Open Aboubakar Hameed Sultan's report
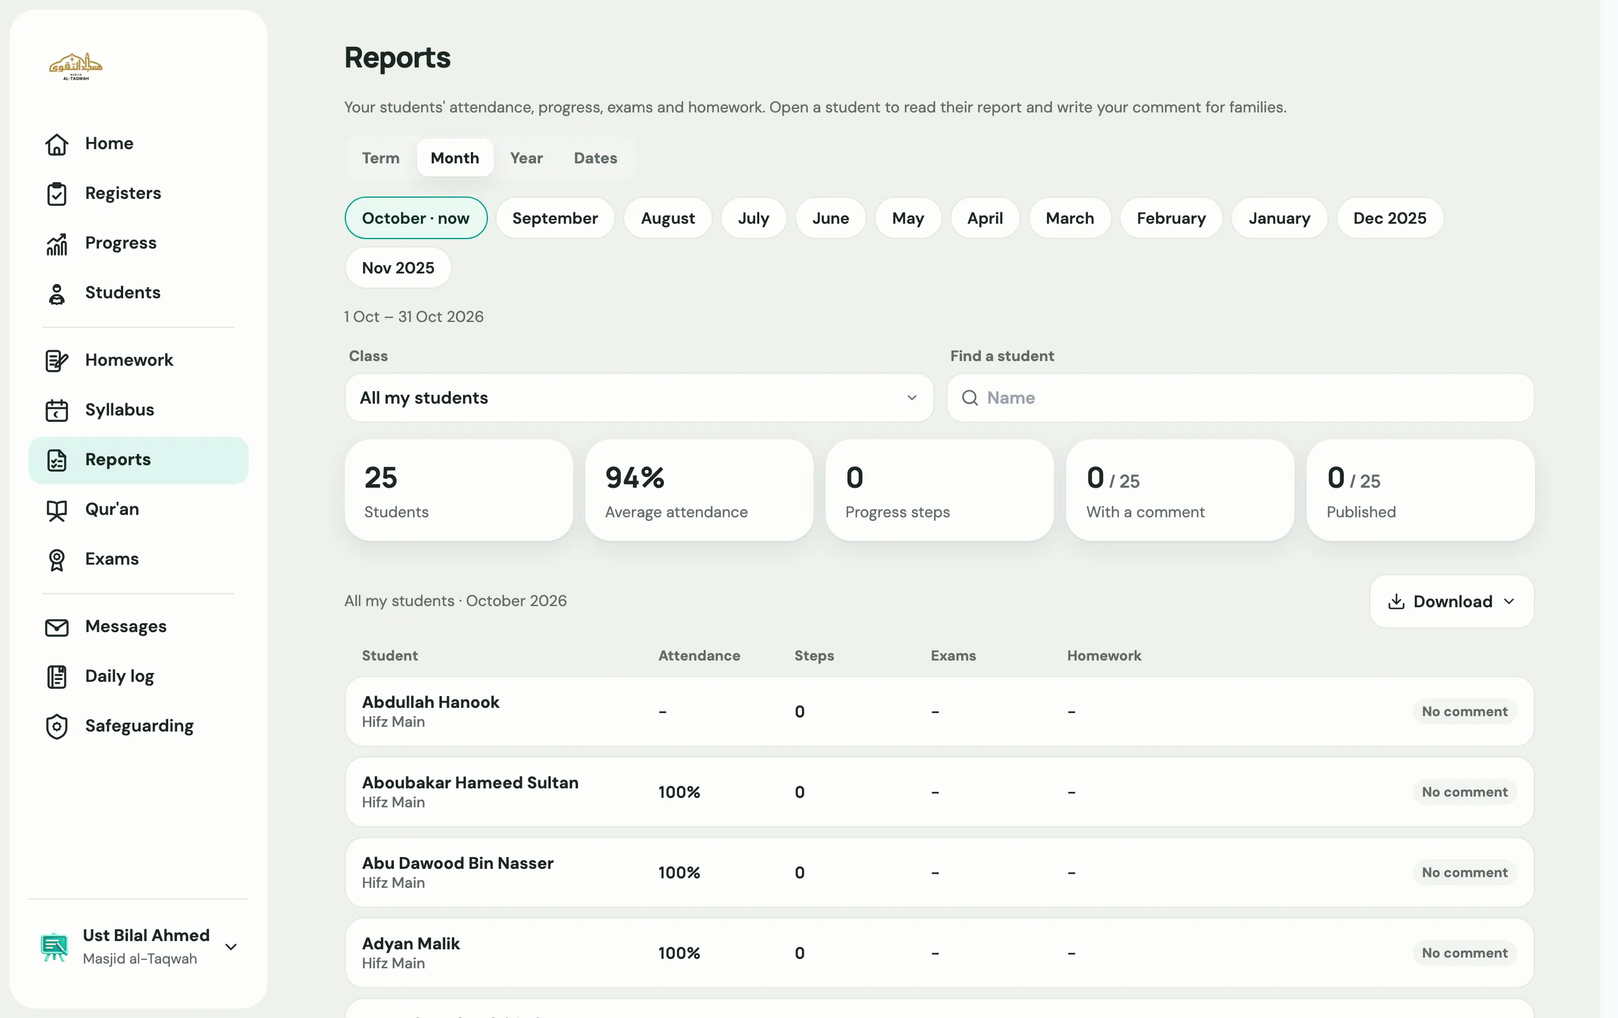Screen dimensions: 1618x1018 pyautogui.click(x=939, y=793)
